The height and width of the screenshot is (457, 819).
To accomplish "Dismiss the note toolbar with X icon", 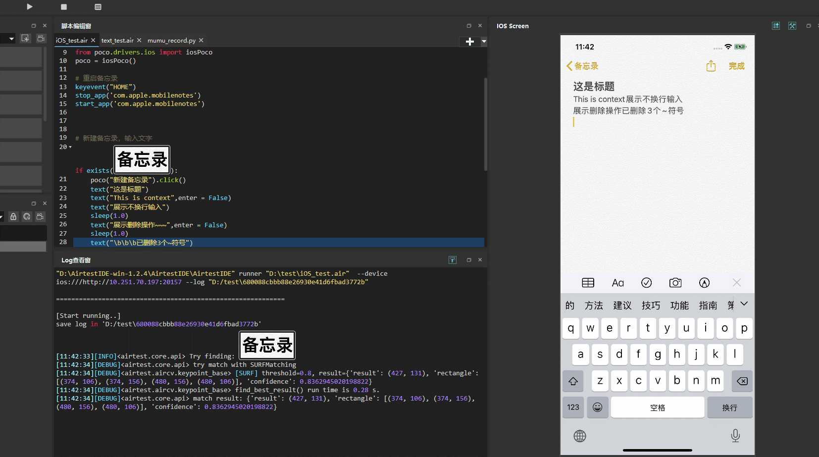I will [737, 283].
